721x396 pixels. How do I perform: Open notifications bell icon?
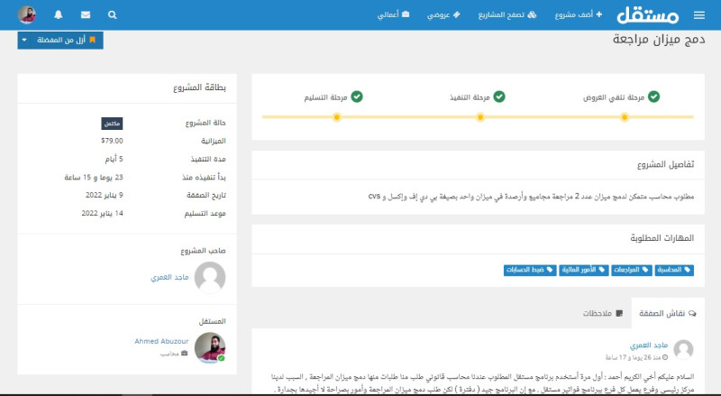tap(59, 14)
